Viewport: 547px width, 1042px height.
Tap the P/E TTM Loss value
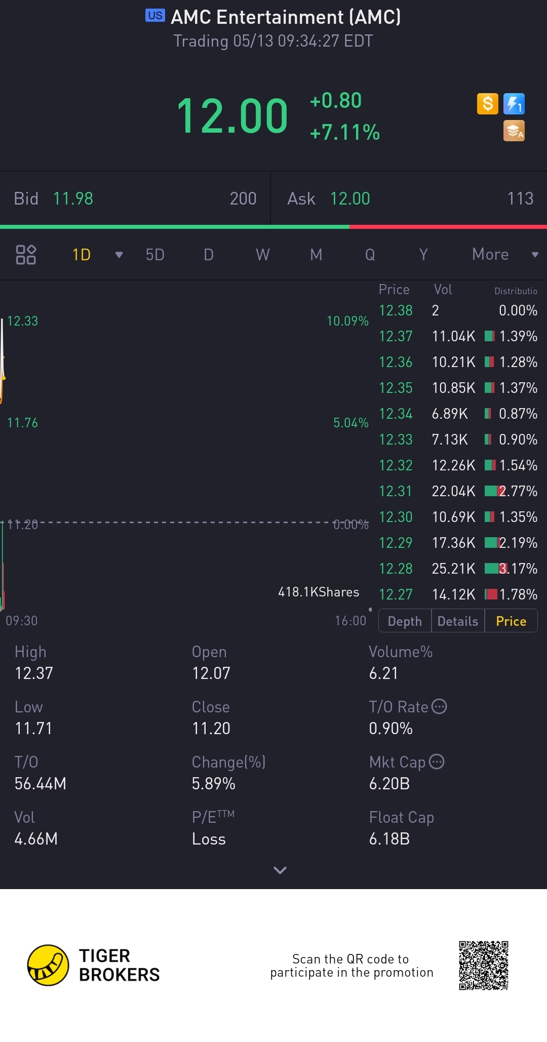[209, 839]
